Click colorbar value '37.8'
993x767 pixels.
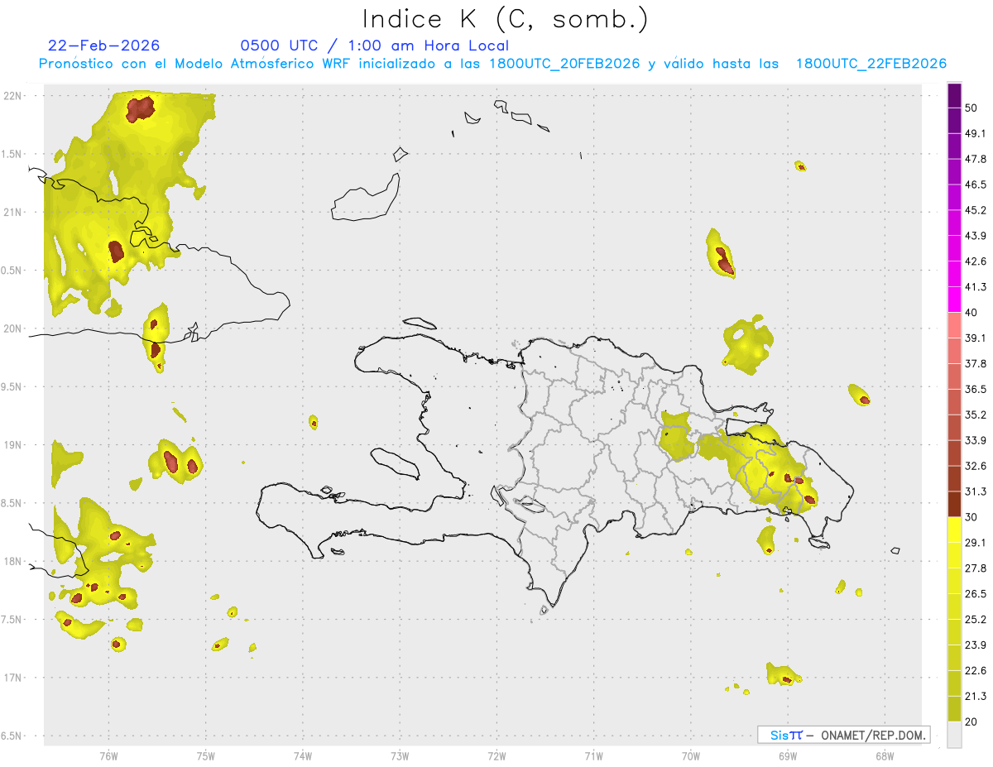tap(976, 364)
